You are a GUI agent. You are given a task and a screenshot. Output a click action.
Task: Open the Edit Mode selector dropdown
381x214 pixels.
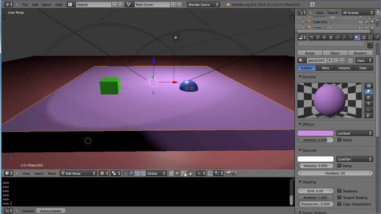[x=78, y=174]
